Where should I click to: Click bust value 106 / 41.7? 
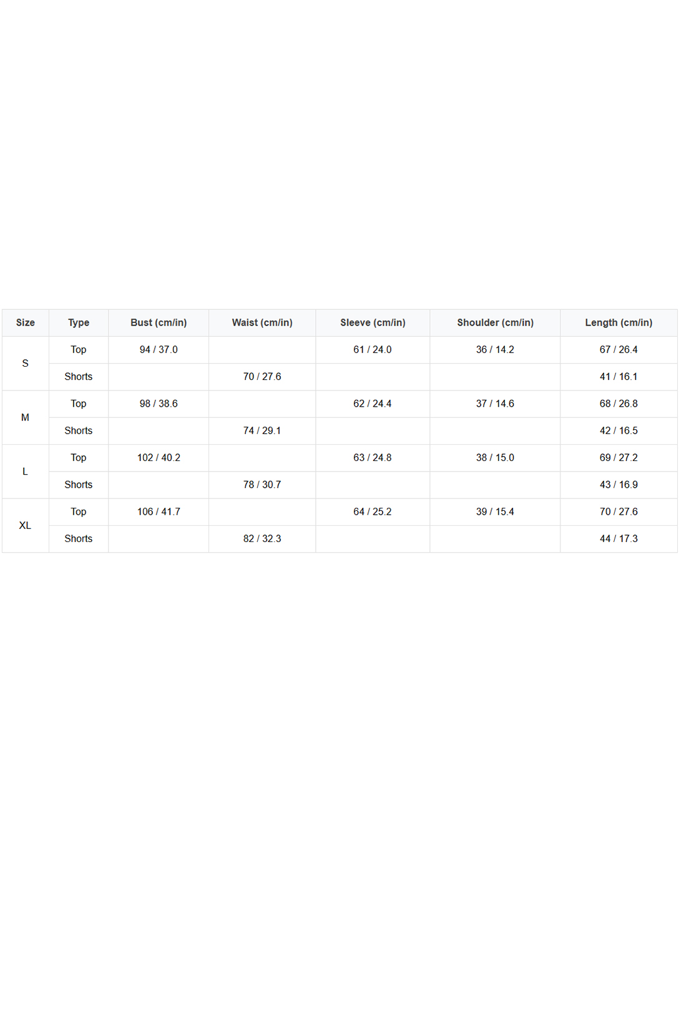[159, 511]
